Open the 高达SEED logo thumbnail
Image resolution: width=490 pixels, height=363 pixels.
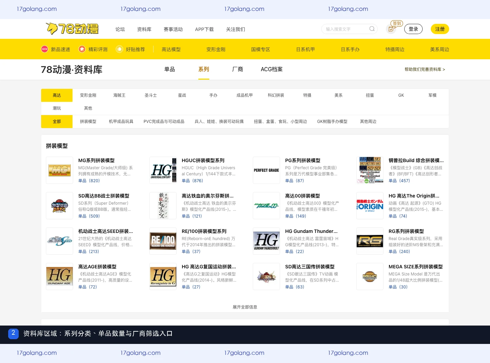click(x=60, y=241)
